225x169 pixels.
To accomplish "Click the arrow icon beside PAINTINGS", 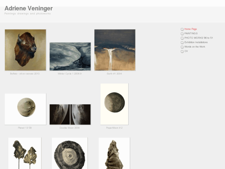I will point(182,34).
